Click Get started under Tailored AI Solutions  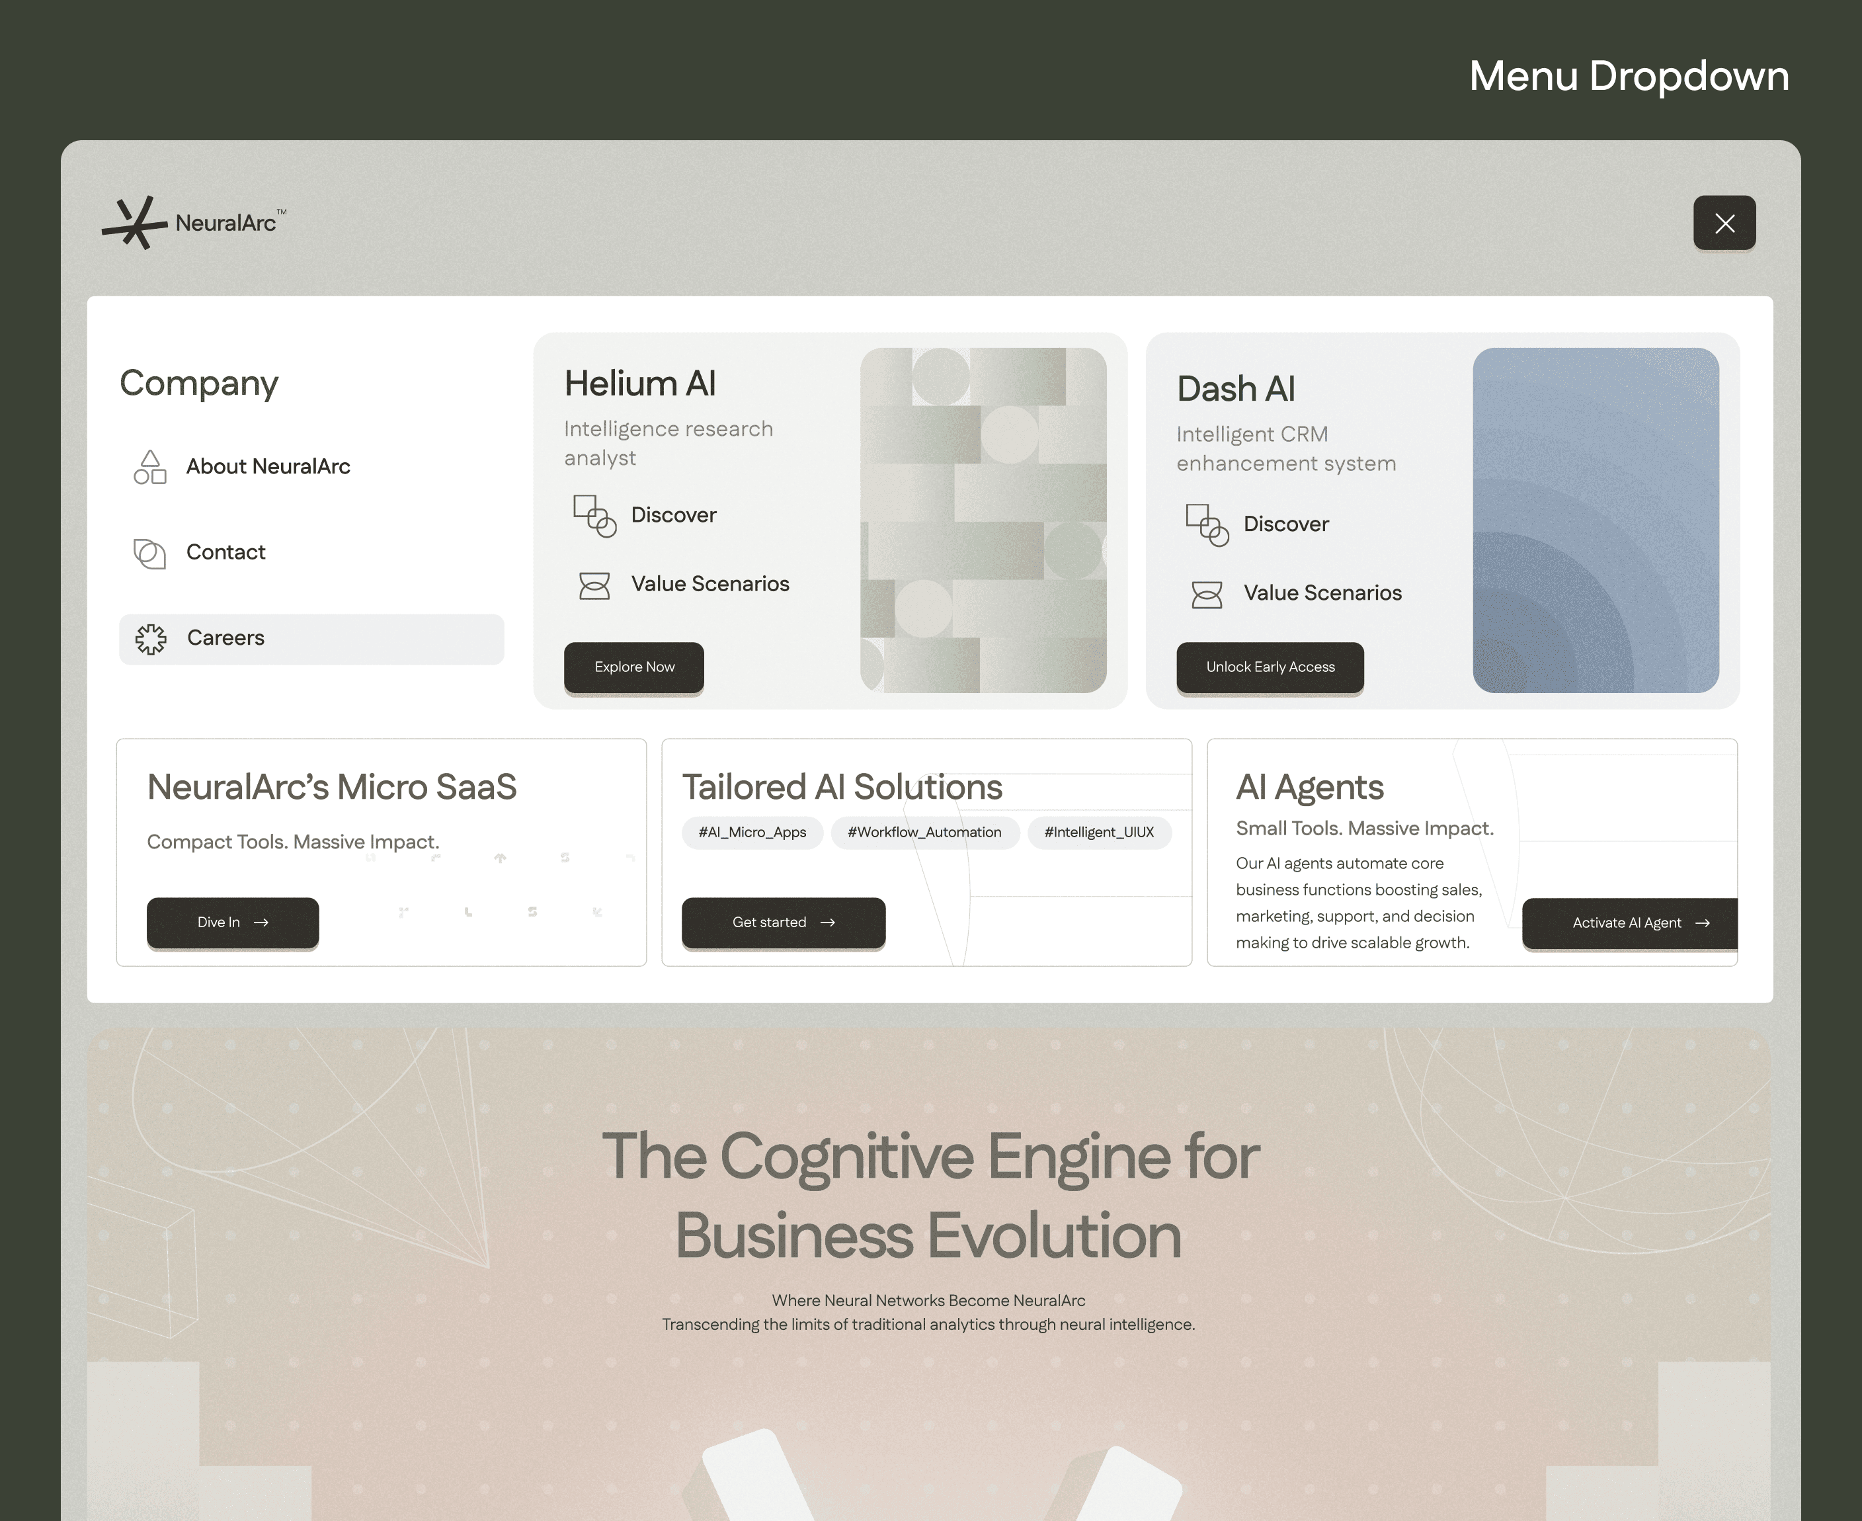pyautogui.click(x=783, y=922)
